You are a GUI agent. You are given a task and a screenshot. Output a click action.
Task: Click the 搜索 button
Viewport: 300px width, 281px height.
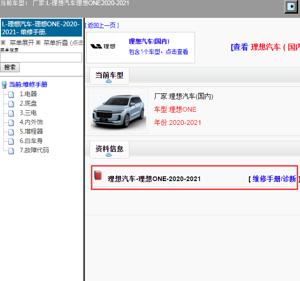tap(10, 67)
